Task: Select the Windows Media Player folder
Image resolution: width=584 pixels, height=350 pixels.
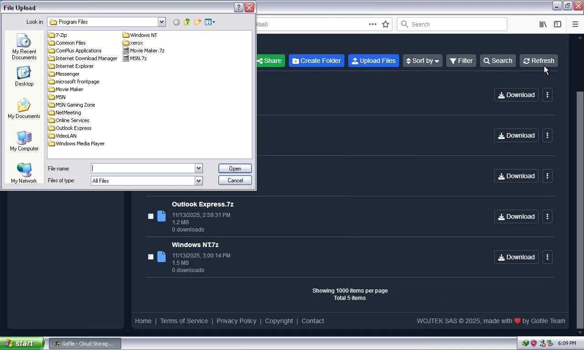Action: 77,144
